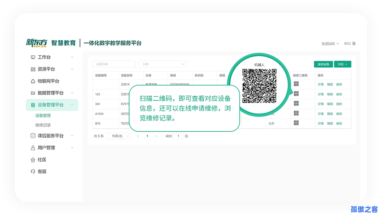Click the 设备名称 search input field
Image resolution: width=380 pixels, height=216 pixels.
pyautogui.click(x=114, y=64)
